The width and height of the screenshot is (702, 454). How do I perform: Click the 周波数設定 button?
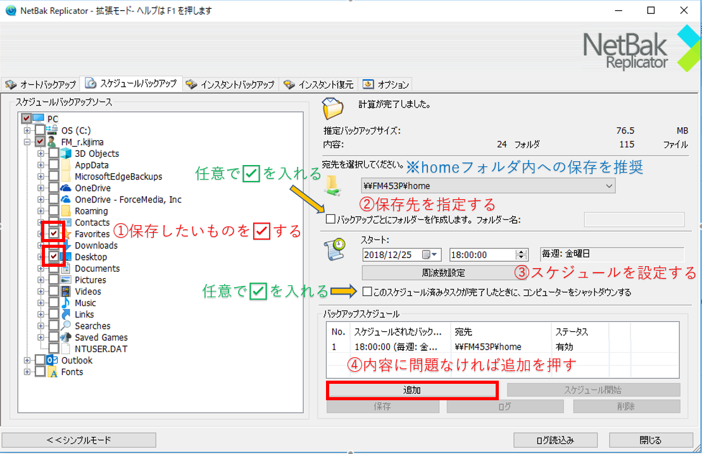click(x=443, y=273)
